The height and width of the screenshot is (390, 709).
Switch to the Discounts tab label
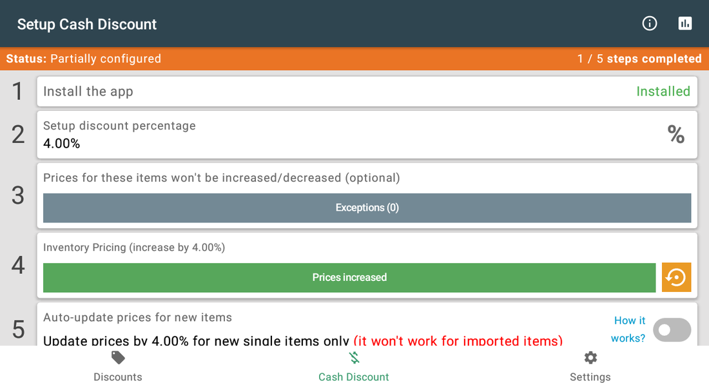click(117, 377)
